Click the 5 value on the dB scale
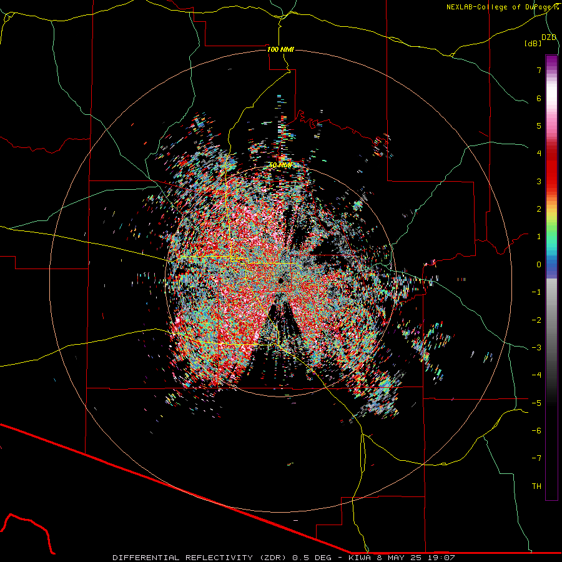This screenshot has width=562, height=562. point(539,126)
